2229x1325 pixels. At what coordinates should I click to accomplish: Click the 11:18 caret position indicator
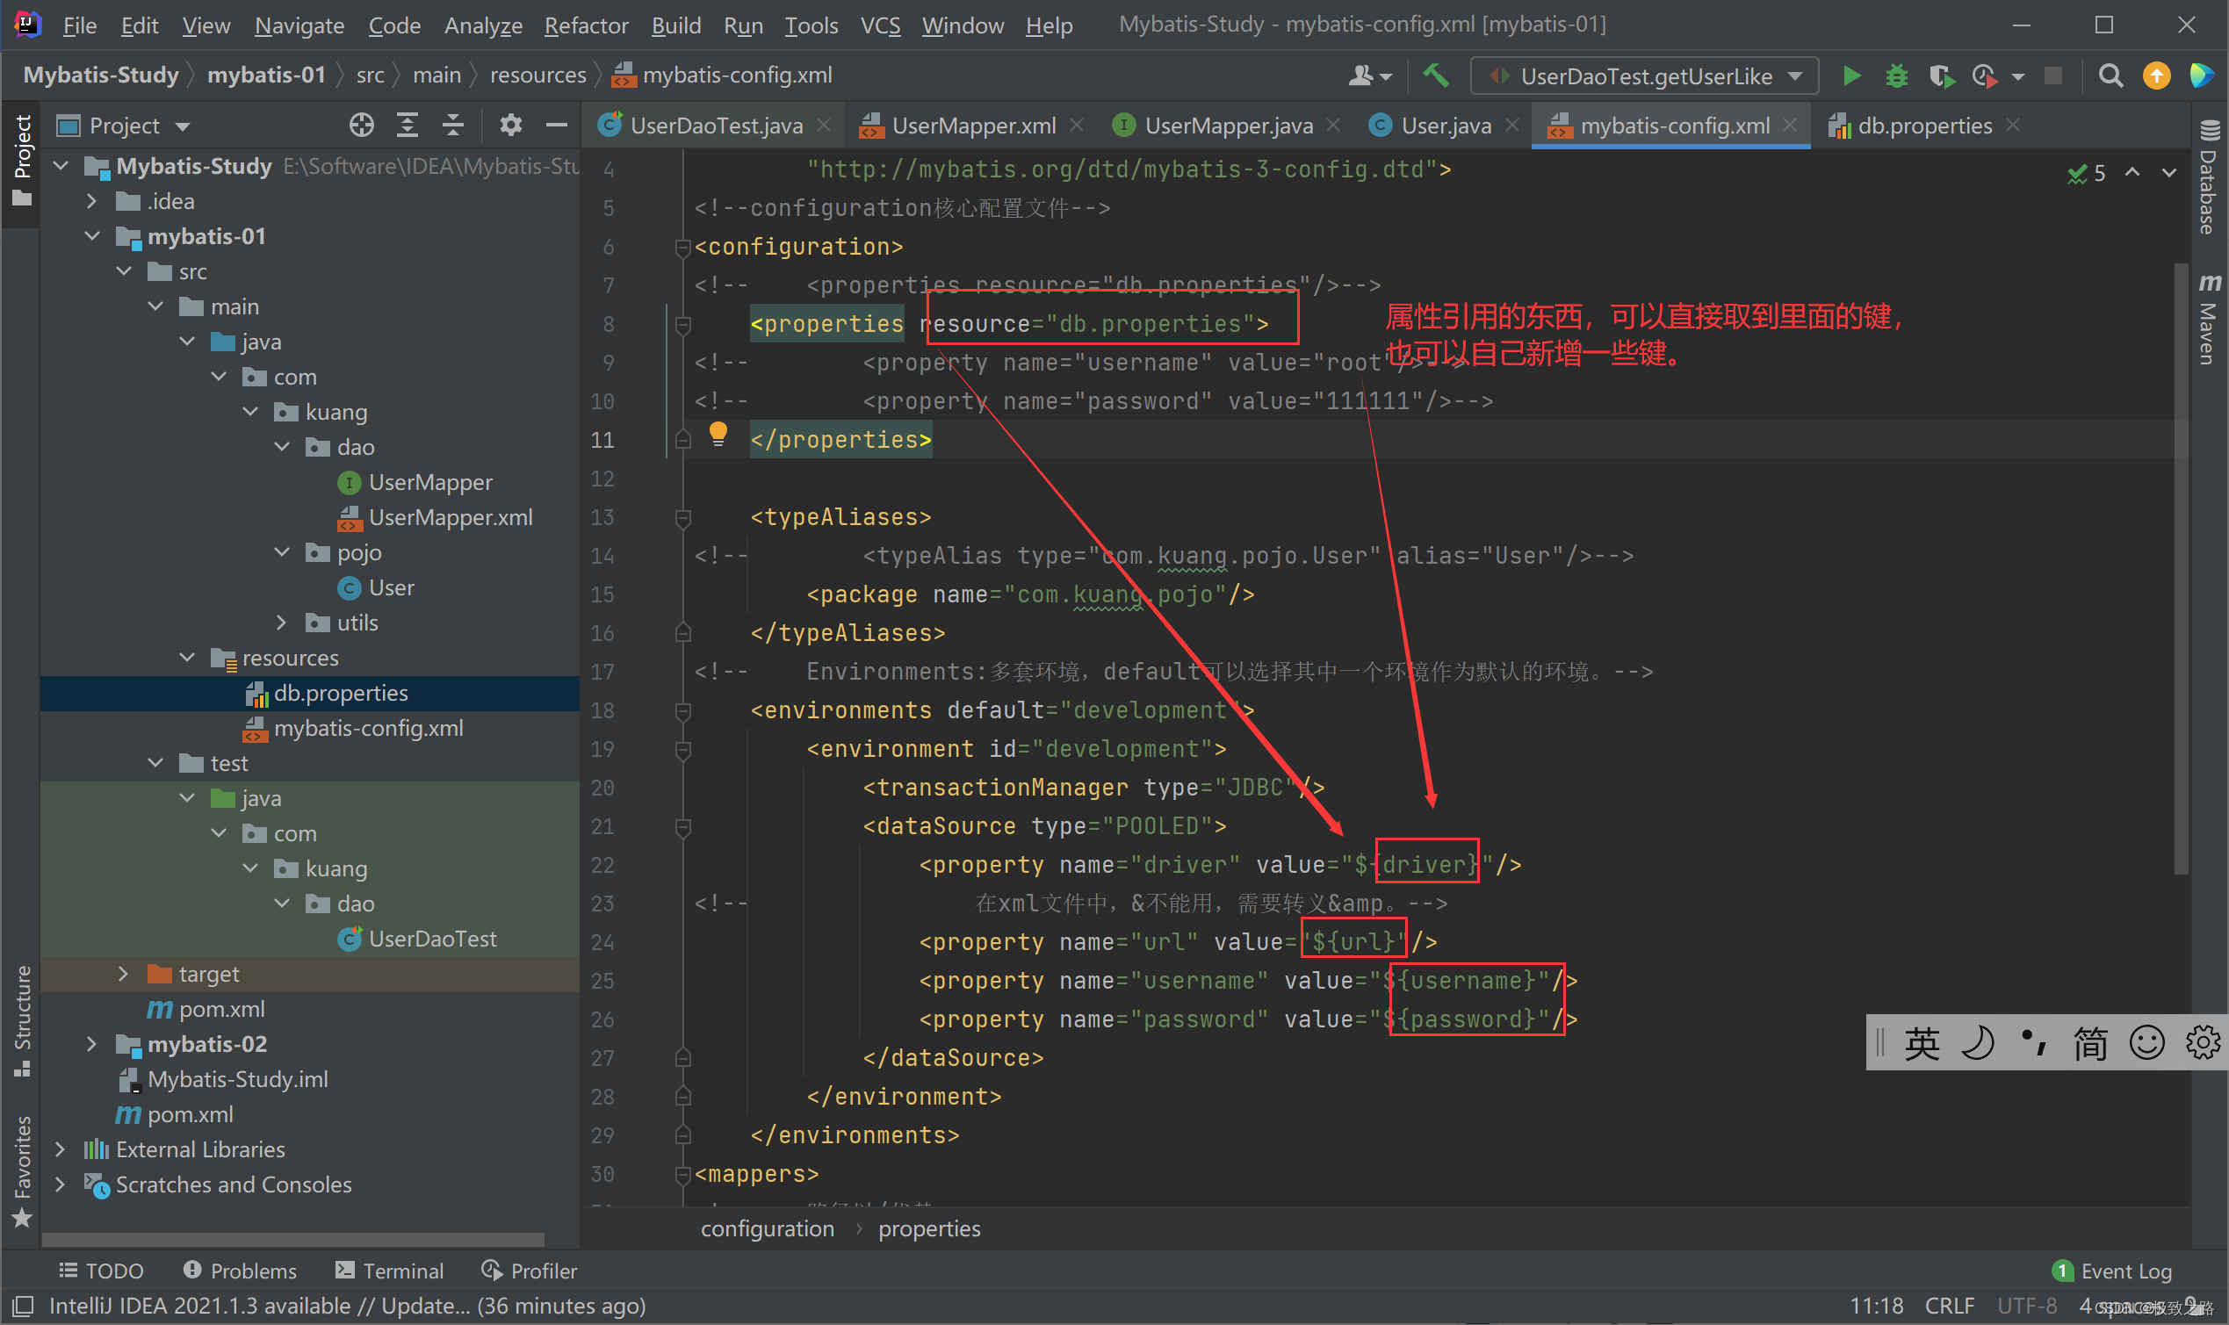1875,1307
